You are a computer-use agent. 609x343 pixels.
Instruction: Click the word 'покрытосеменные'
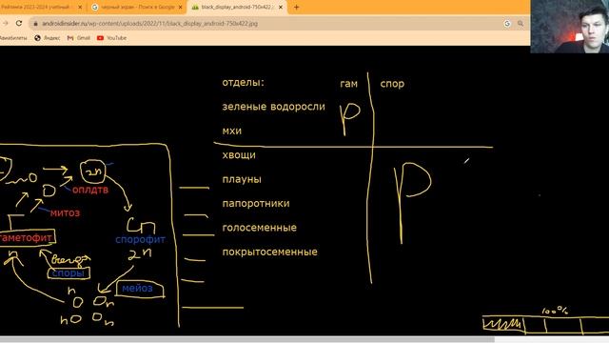click(x=270, y=252)
